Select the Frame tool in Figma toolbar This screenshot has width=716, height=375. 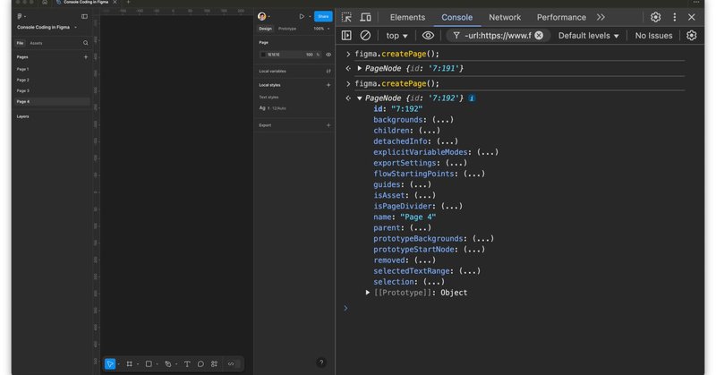129,364
